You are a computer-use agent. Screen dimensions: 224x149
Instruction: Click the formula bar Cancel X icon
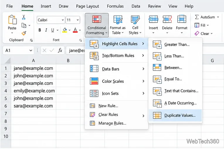pos(45,50)
